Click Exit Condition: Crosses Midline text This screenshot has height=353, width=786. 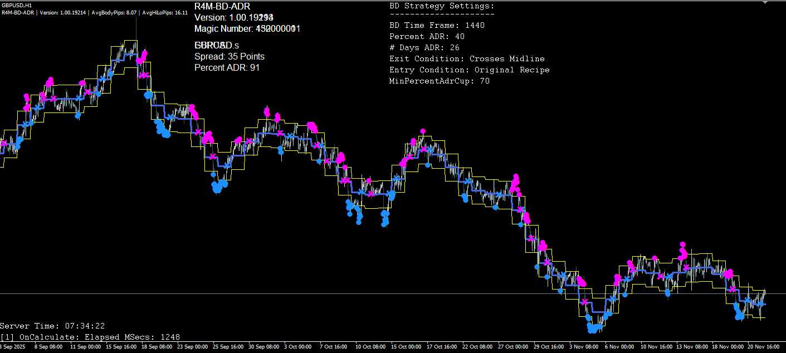467,58
